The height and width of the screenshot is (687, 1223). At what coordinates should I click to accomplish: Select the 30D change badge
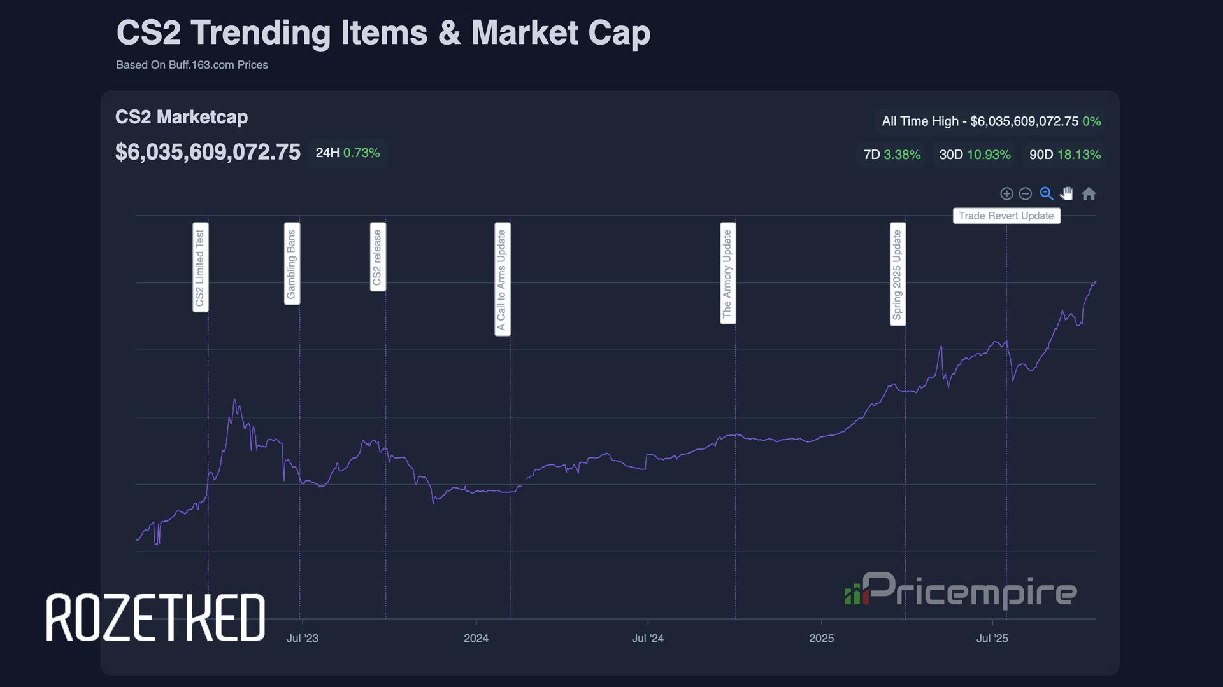(975, 155)
